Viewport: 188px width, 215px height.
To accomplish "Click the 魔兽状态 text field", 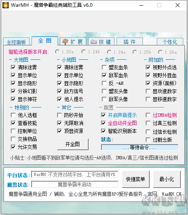I will coord(75,184).
